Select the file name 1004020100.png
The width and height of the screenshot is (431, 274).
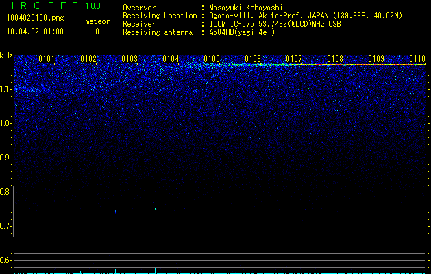pyautogui.click(x=36, y=18)
